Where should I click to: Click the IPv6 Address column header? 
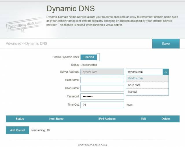[107, 119]
